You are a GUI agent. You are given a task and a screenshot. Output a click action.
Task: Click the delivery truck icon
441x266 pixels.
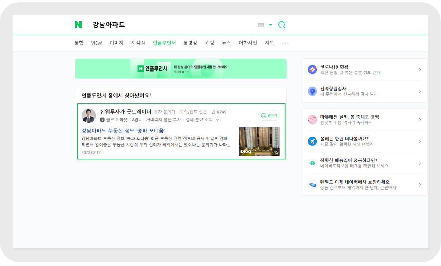click(312, 163)
